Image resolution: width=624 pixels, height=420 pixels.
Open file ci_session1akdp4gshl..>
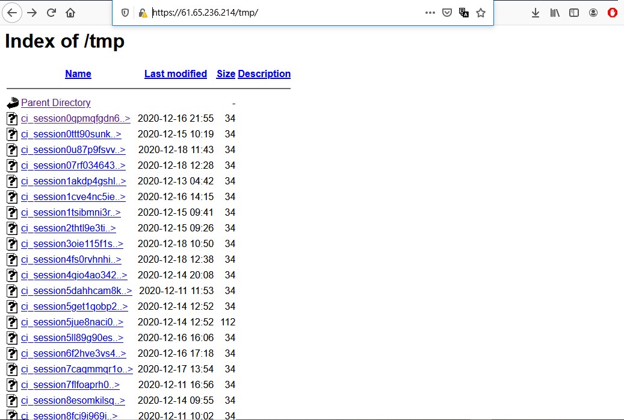point(73,181)
